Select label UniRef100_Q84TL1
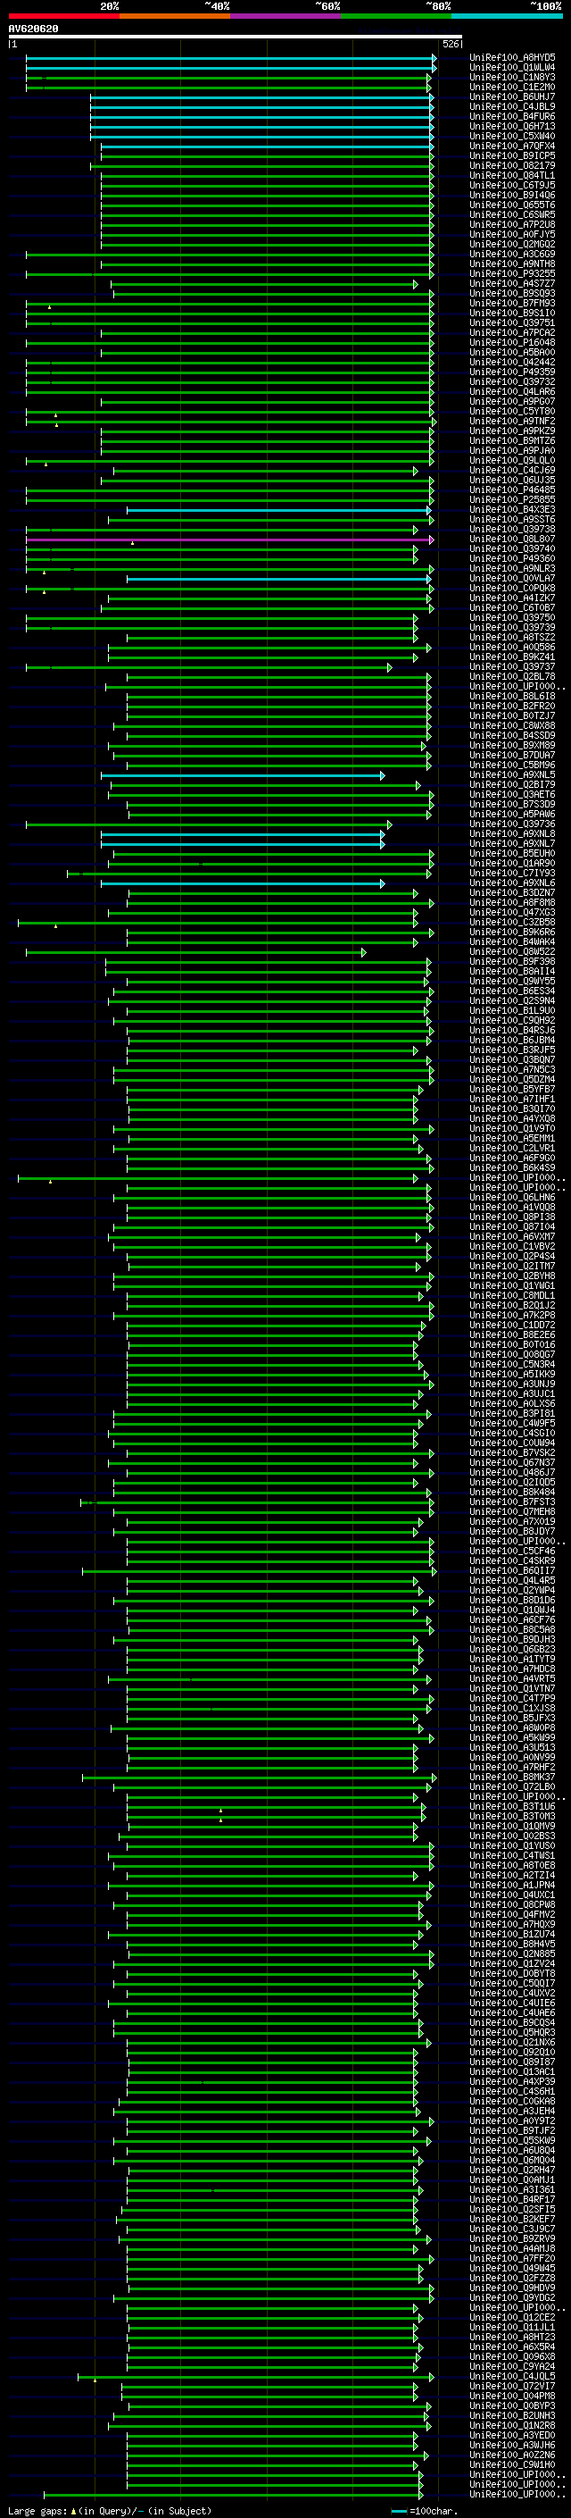The width and height of the screenshot is (571, 2518). pyautogui.click(x=512, y=176)
